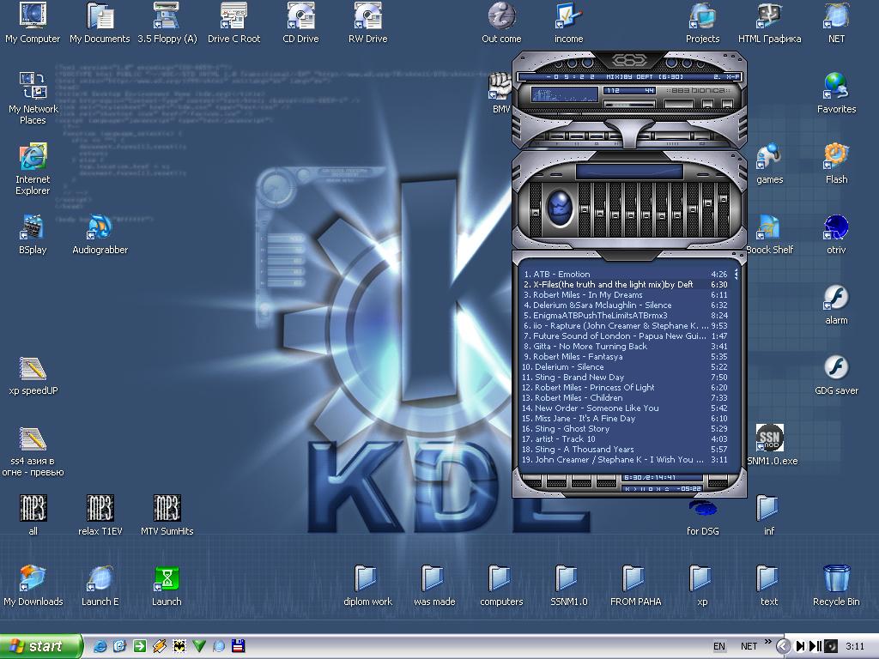
Task: Select Miss Jane - It's A Fine Day
Action: [625, 418]
